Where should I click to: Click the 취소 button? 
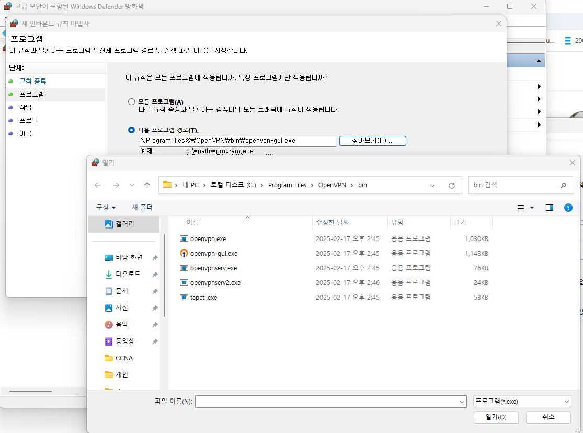[548, 417]
